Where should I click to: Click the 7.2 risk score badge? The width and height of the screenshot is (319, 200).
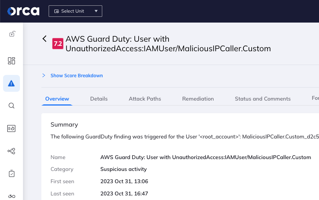pos(58,44)
